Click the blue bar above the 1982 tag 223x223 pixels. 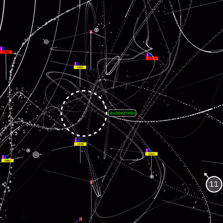pyautogui.click(x=78, y=64)
